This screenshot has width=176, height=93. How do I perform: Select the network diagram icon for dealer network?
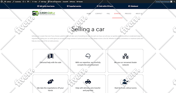126,56
